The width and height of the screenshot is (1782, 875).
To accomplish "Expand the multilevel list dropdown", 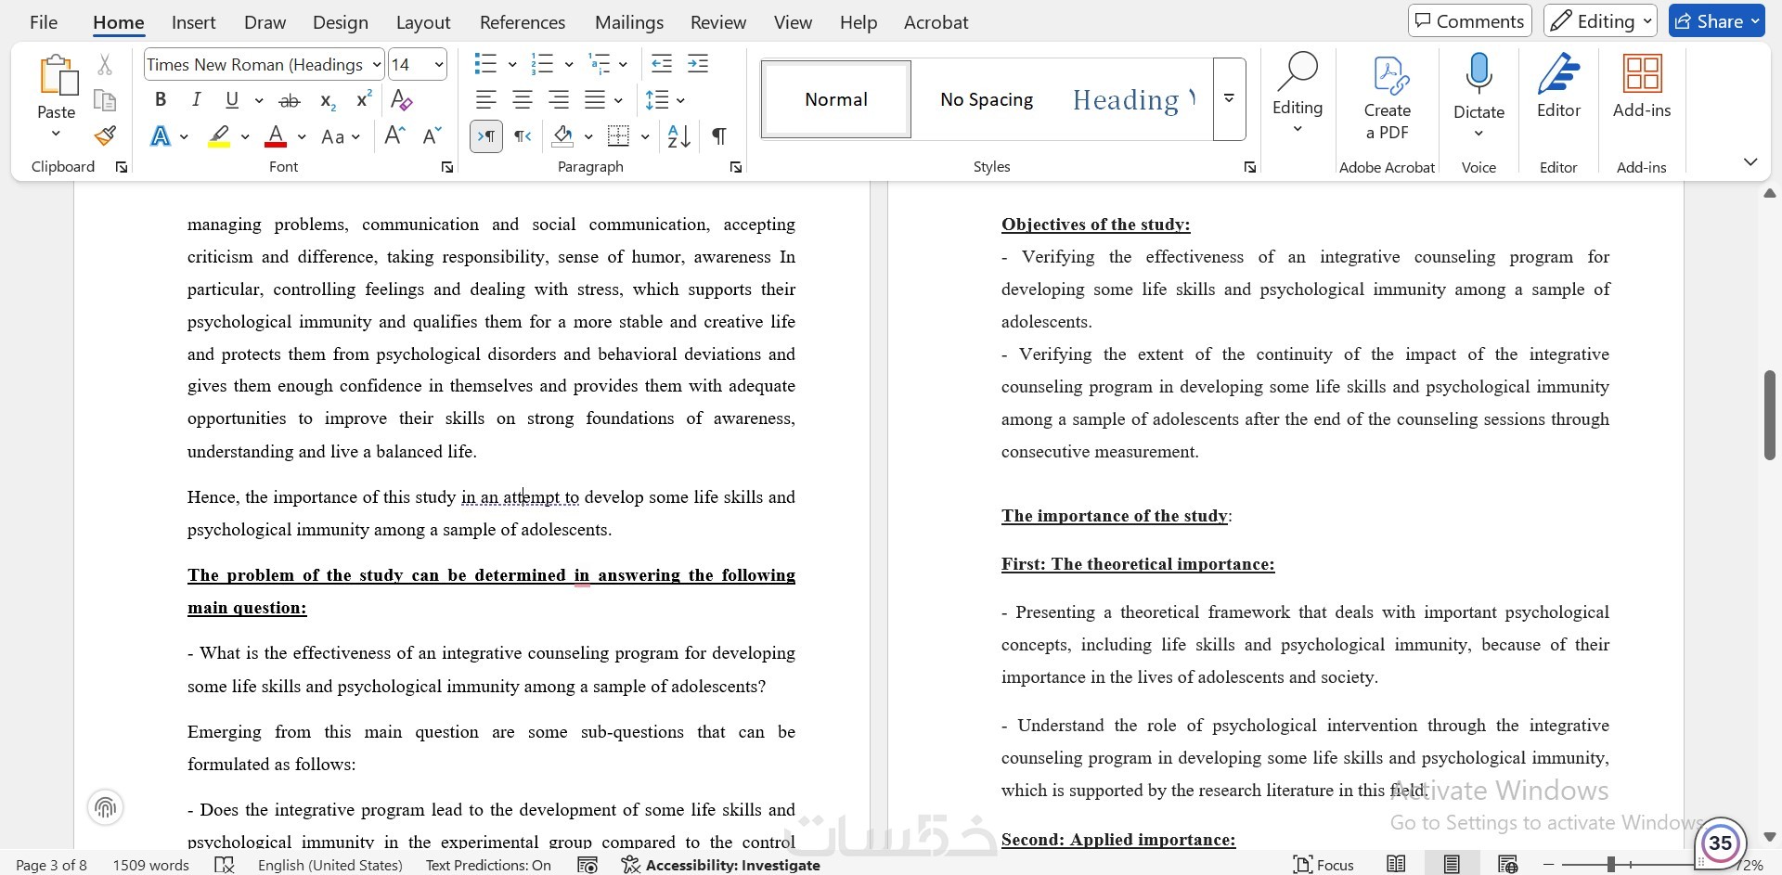I will pyautogui.click(x=623, y=64).
